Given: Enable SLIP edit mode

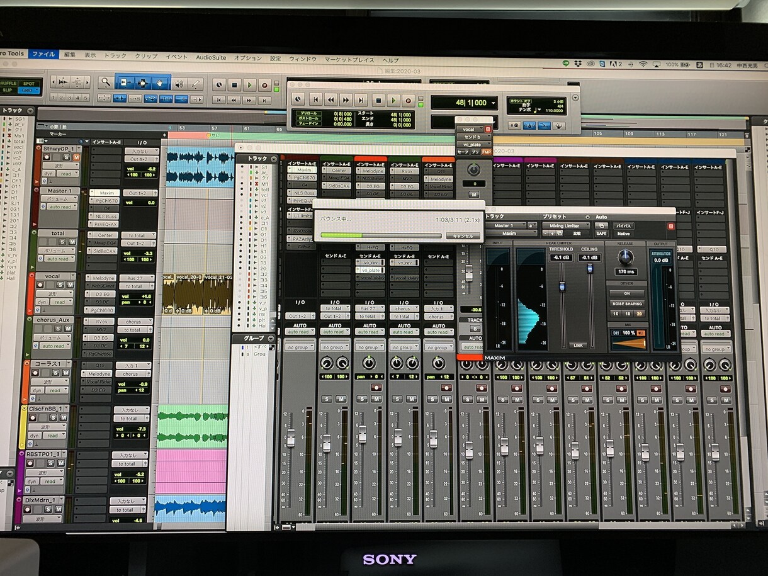Looking at the screenshot, I should tap(7, 90).
